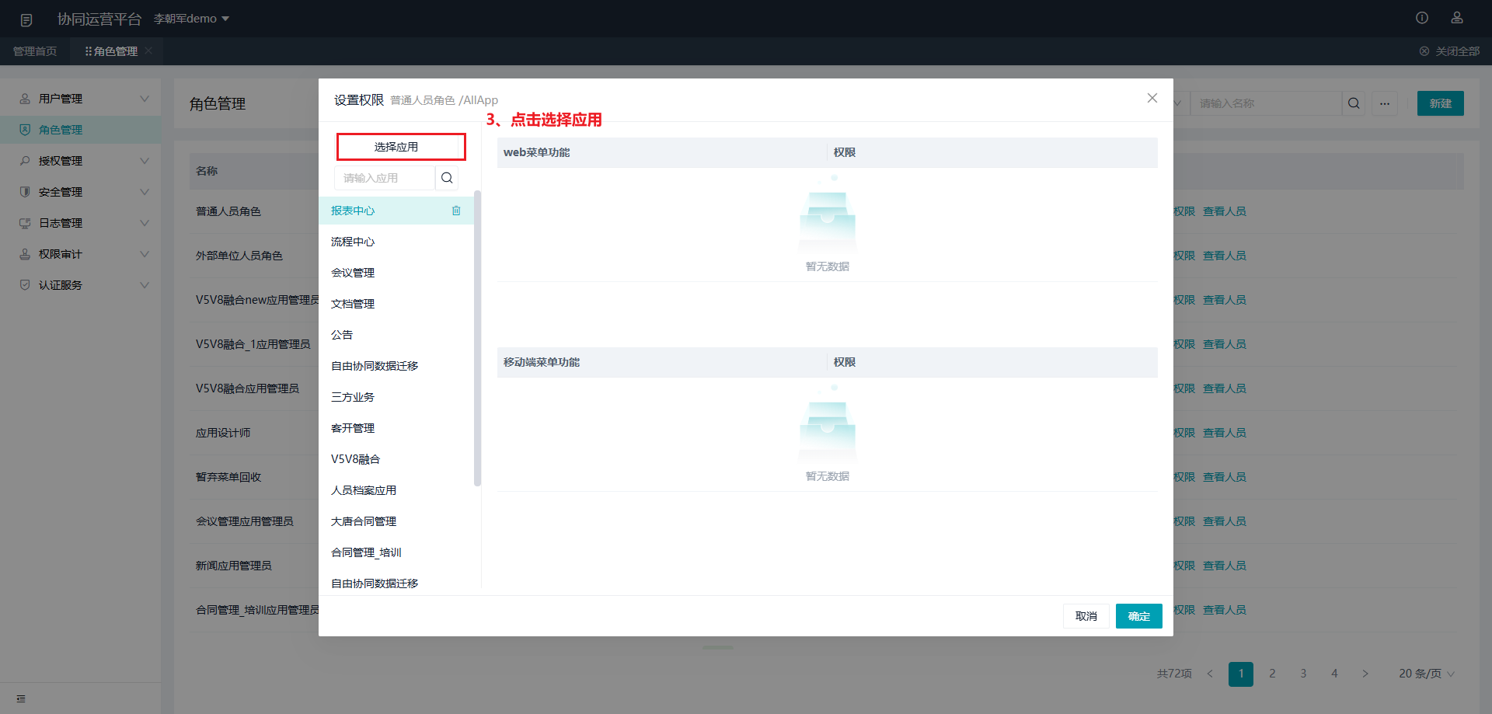The width and height of the screenshot is (1492, 714).
Task: Delete 报表中心 using its trash icon
Action: click(456, 211)
